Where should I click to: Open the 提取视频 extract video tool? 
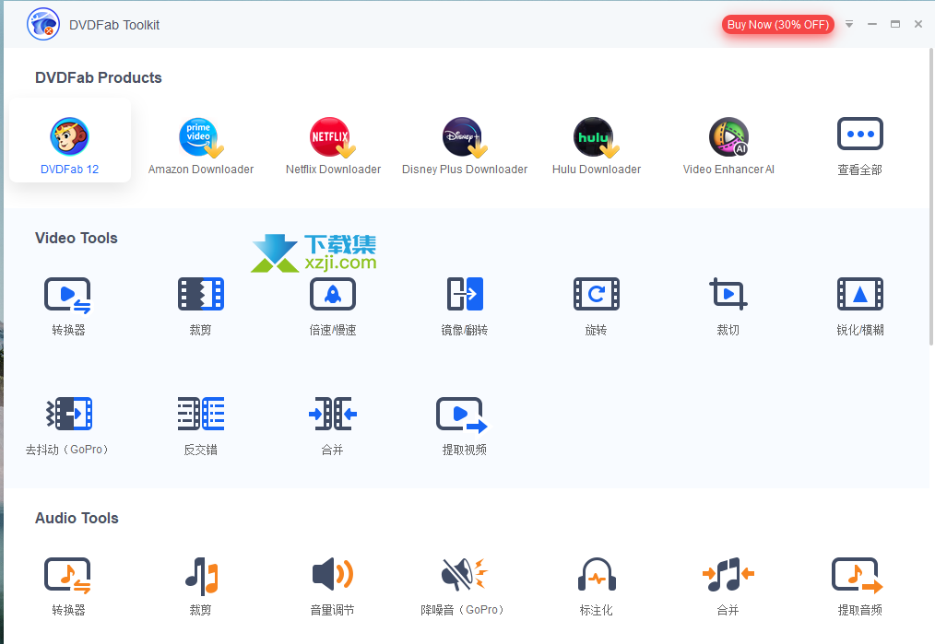[465, 426]
